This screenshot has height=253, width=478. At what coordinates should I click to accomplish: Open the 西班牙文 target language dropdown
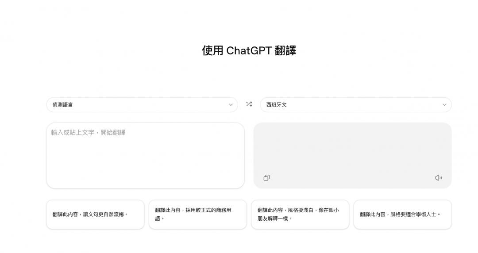coord(355,105)
